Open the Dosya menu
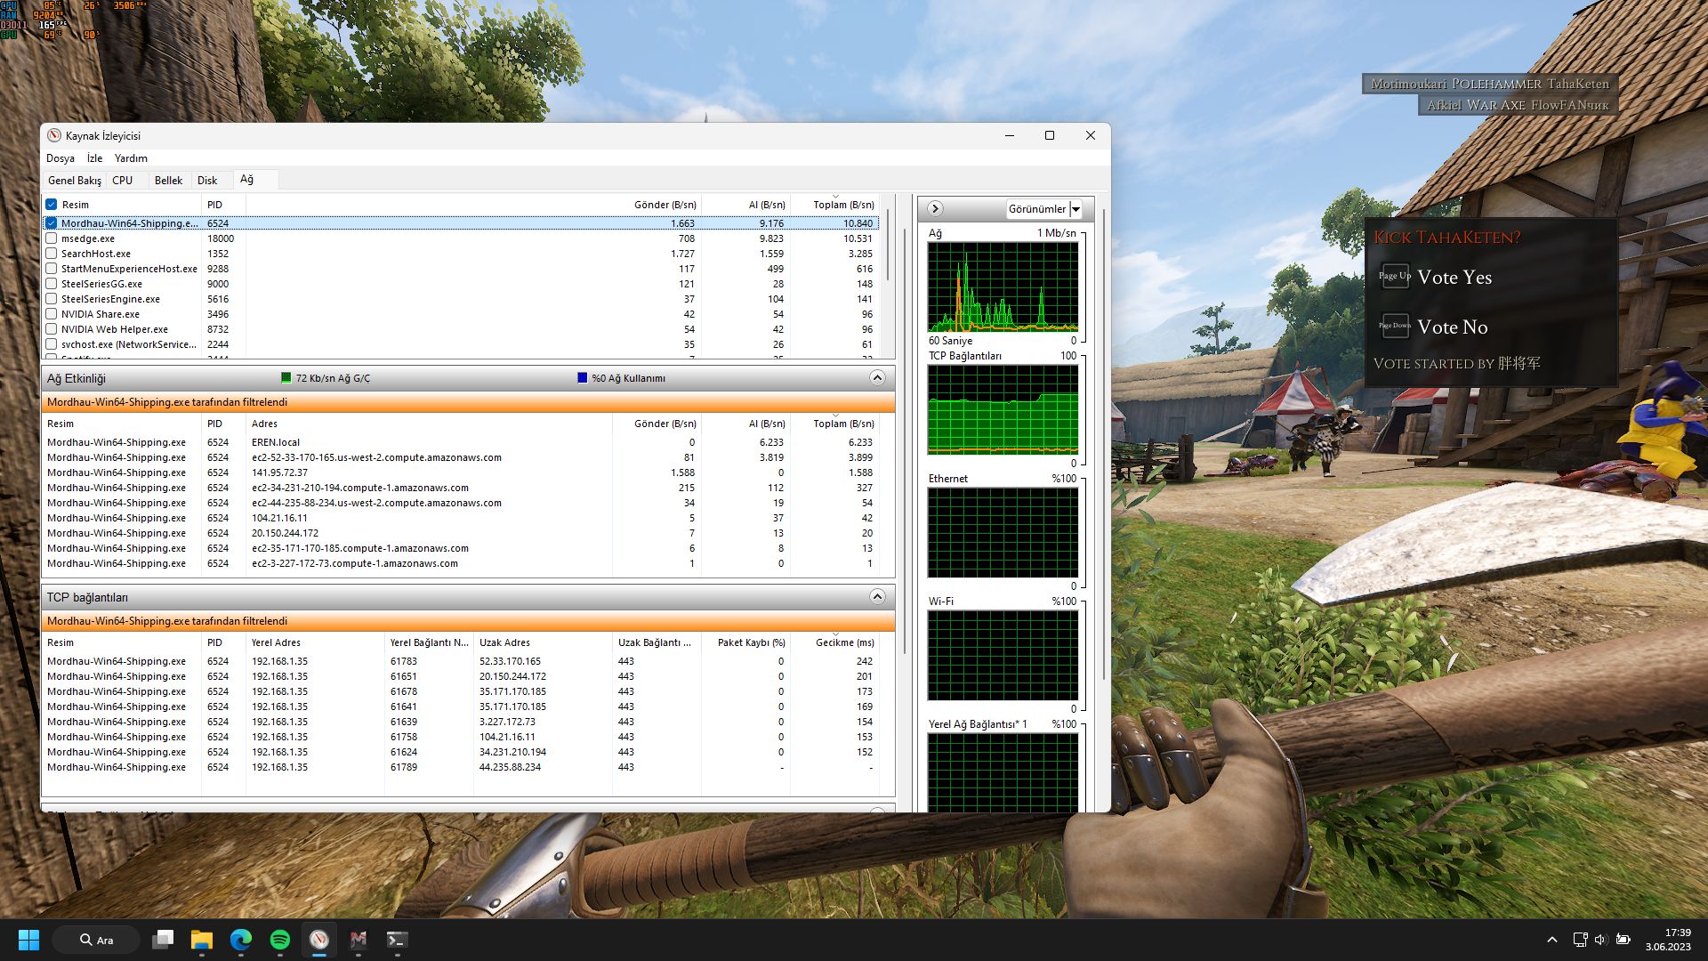The image size is (1708, 961). click(x=60, y=158)
